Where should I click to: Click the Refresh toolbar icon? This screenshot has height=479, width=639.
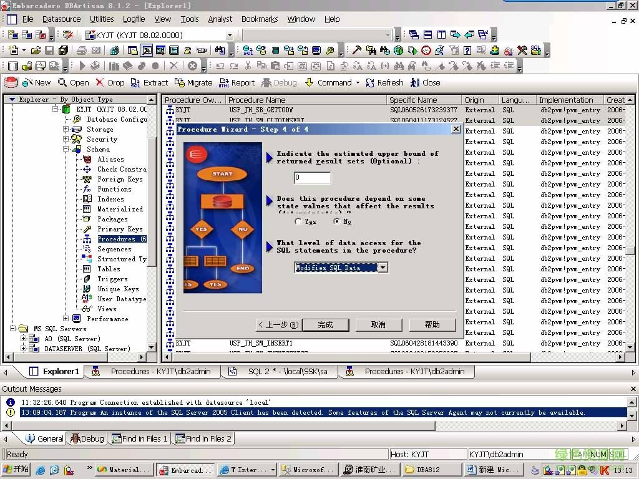pyautogui.click(x=370, y=82)
